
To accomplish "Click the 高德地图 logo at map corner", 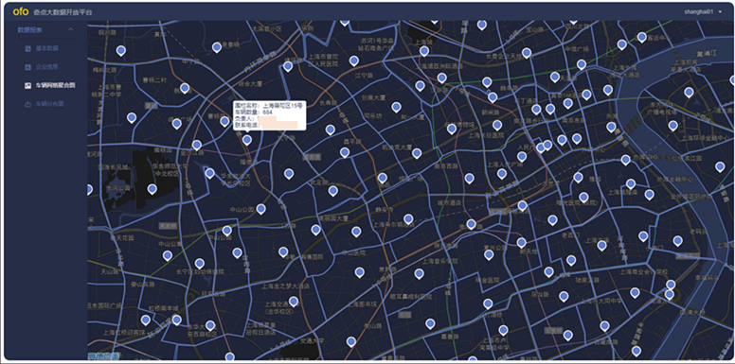I will 103,356.
